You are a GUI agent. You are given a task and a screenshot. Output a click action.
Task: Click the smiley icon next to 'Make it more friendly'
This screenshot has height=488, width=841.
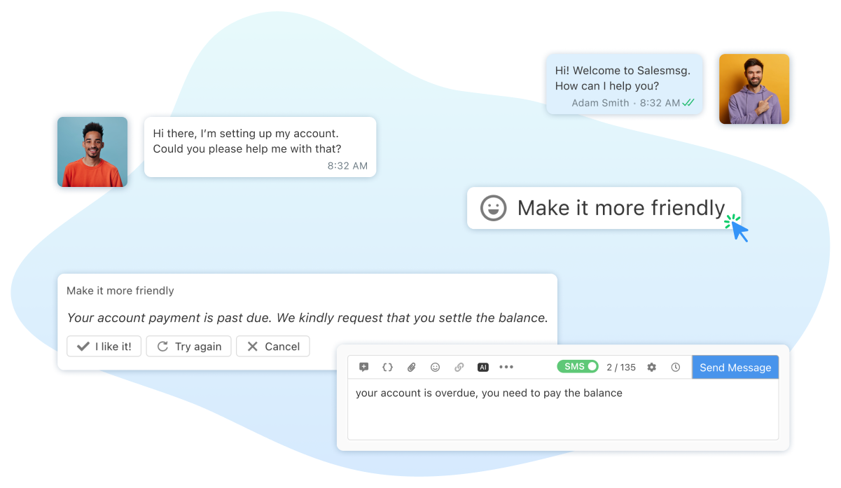[x=493, y=207]
